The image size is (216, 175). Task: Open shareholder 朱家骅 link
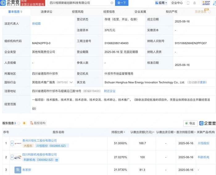point(27,170)
